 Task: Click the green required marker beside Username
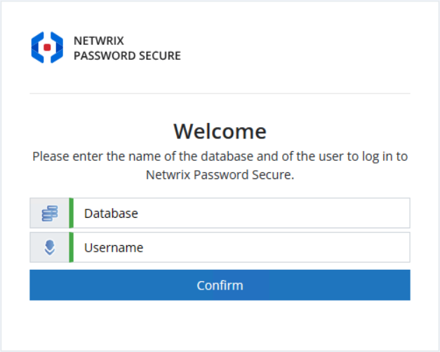pyautogui.click(x=71, y=247)
